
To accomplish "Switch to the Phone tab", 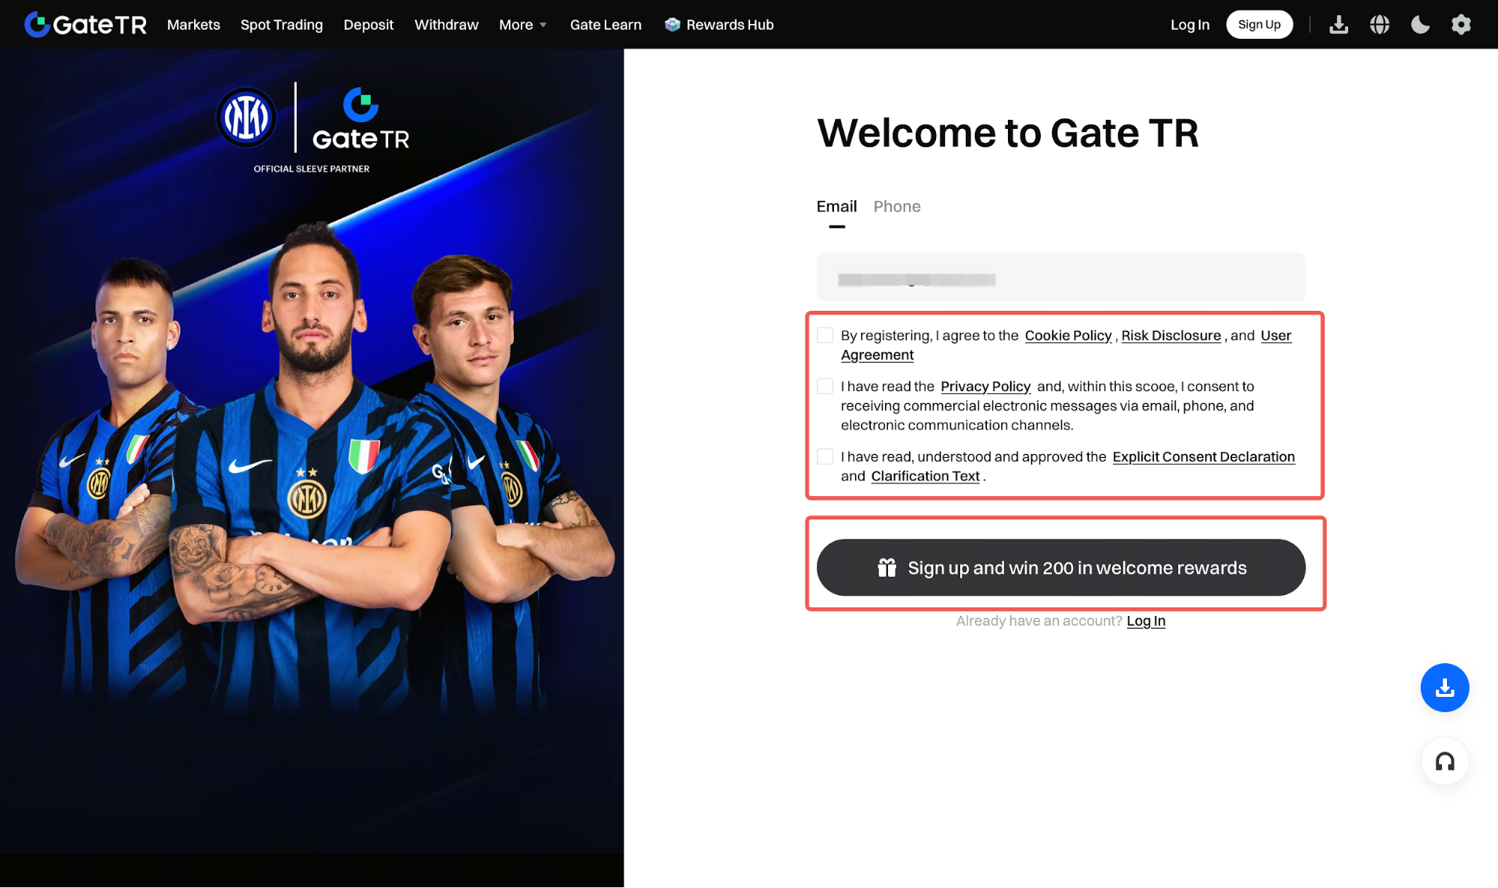I will point(896,206).
